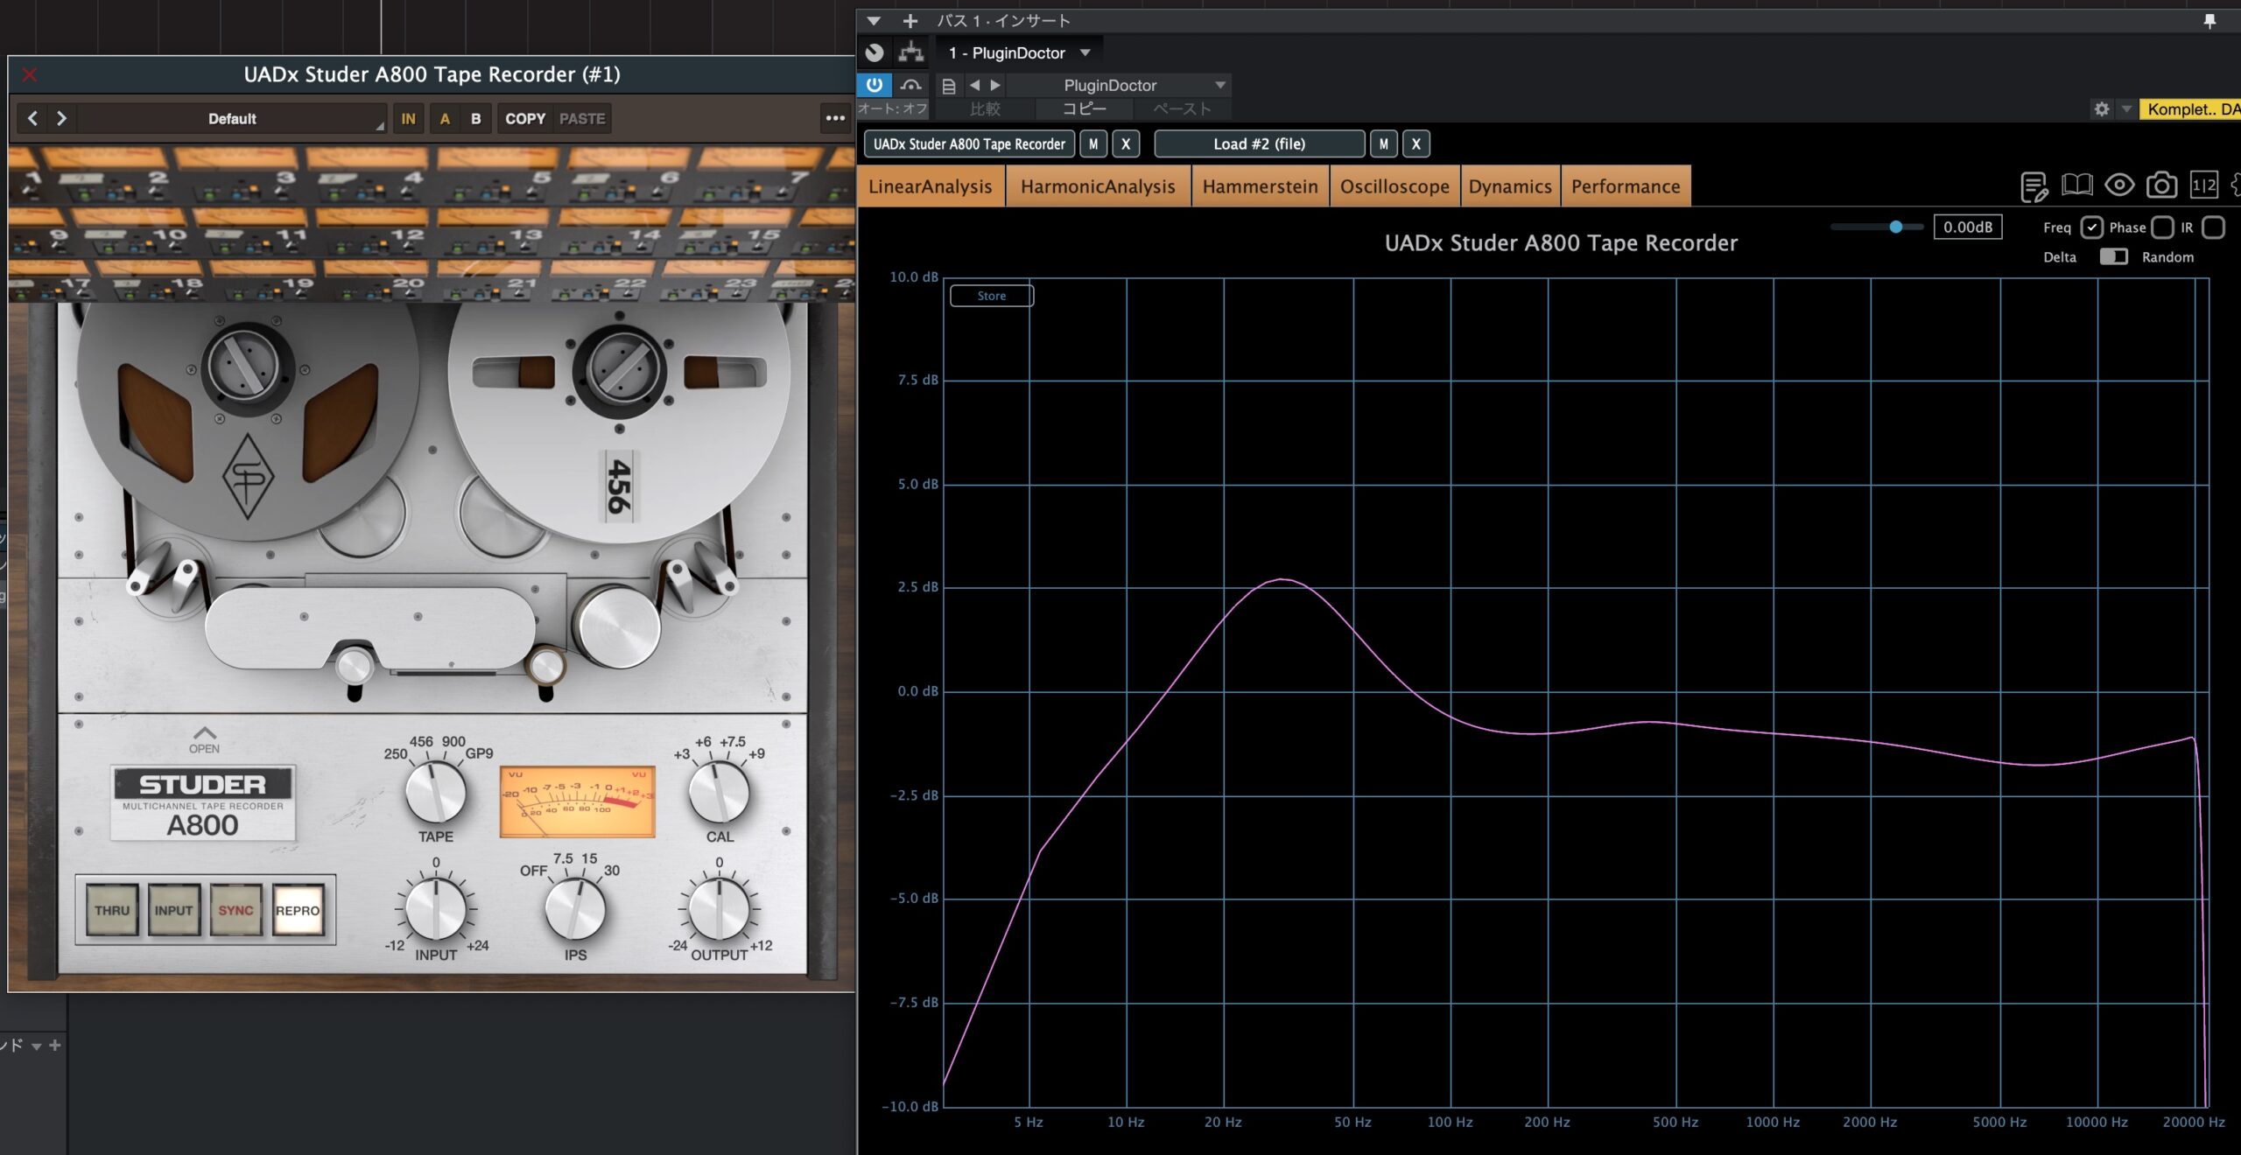
Task: Enable the IR checkbox
Action: tap(2213, 227)
